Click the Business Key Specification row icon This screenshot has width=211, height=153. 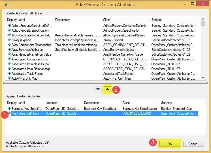coord(9,109)
